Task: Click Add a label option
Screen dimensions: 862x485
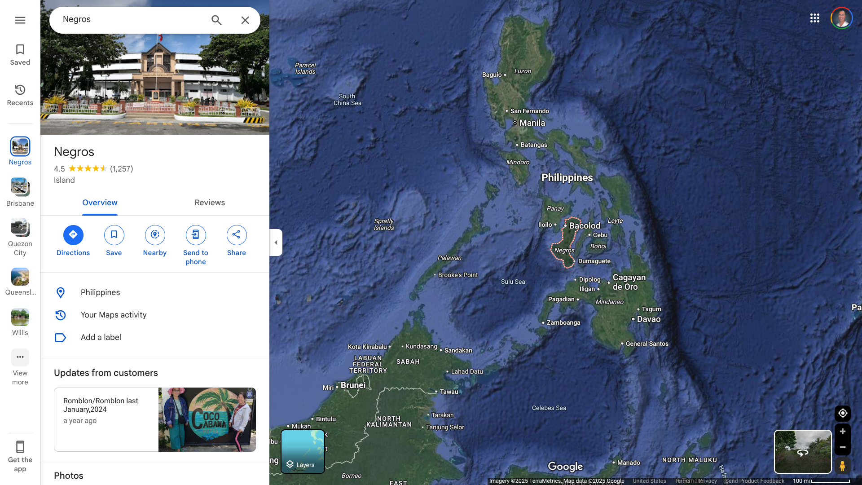Action: tap(101, 337)
